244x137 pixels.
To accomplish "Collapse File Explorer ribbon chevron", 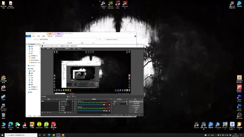I will [133, 36].
